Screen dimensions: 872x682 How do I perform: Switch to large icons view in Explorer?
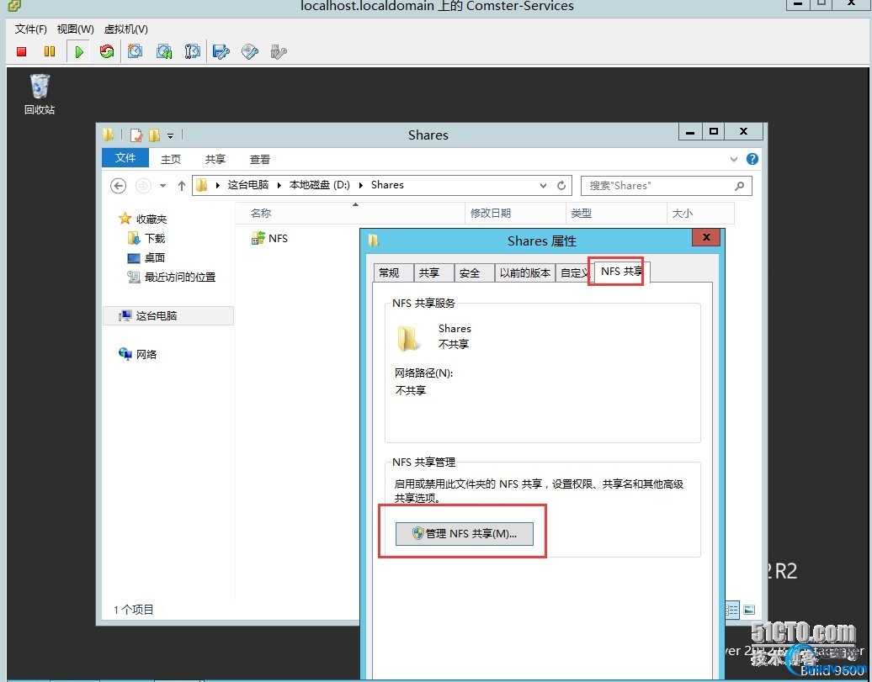[749, 610]
